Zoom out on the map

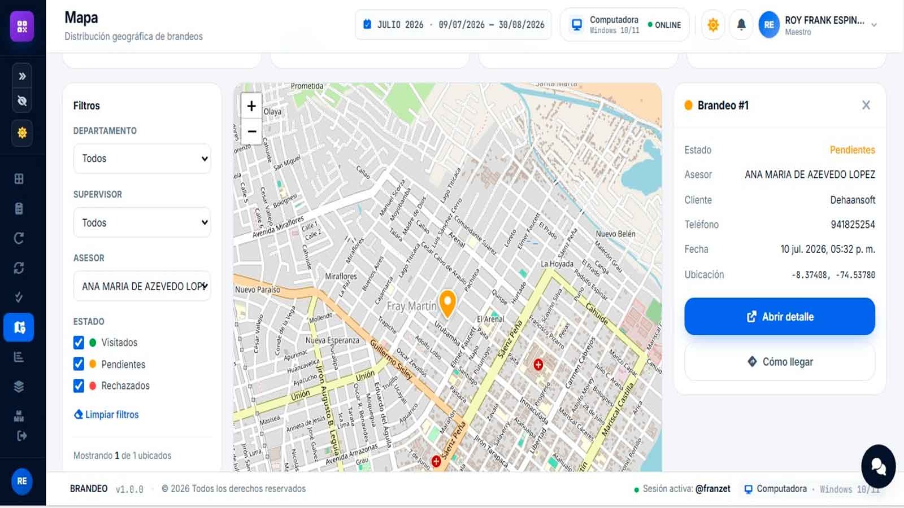point(251,132)
